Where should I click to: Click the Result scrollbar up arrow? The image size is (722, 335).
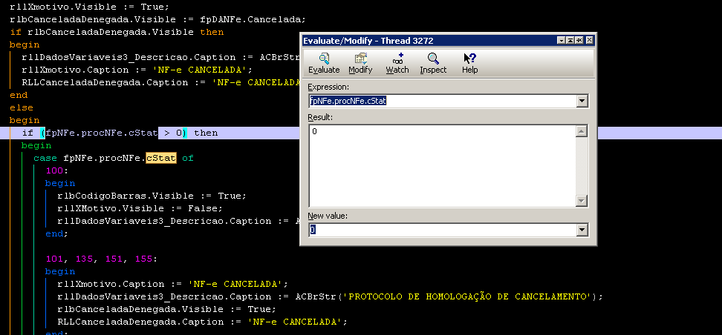point(582,131)
